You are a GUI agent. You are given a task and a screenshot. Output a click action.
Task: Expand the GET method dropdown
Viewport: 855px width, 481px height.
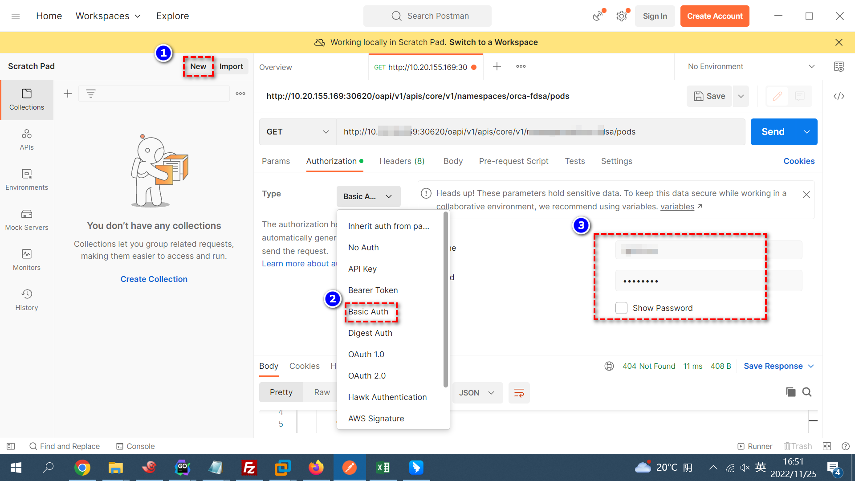(297, 132)
